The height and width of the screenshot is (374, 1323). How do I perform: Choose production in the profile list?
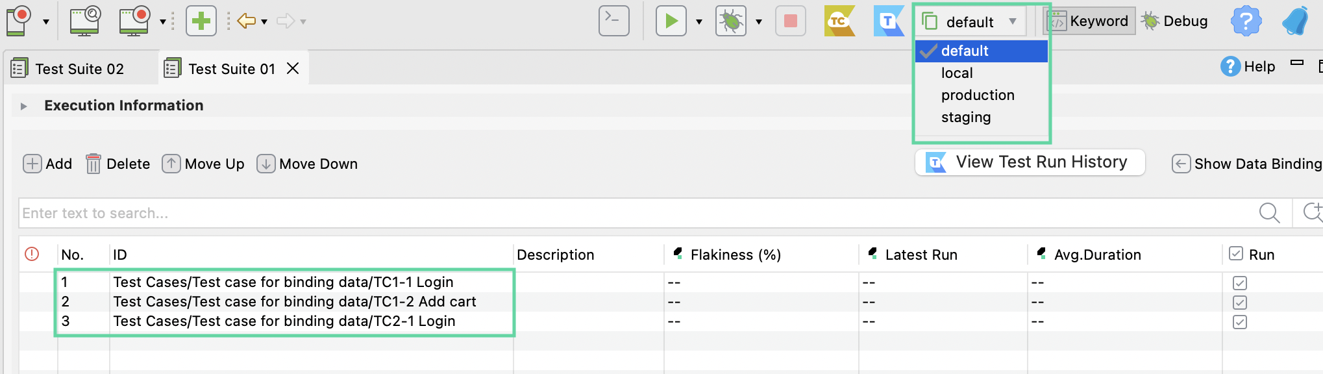pos(978,95)
